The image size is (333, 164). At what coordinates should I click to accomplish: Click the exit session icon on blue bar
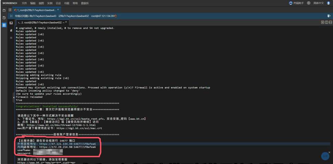pyautogui.click(x=329, y=16)
